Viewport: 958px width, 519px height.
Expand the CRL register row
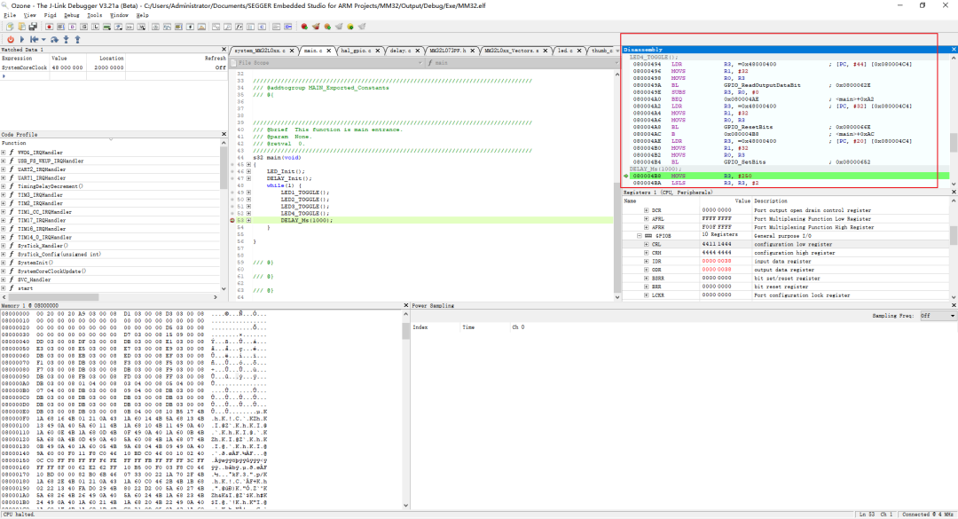click(647, 244)
